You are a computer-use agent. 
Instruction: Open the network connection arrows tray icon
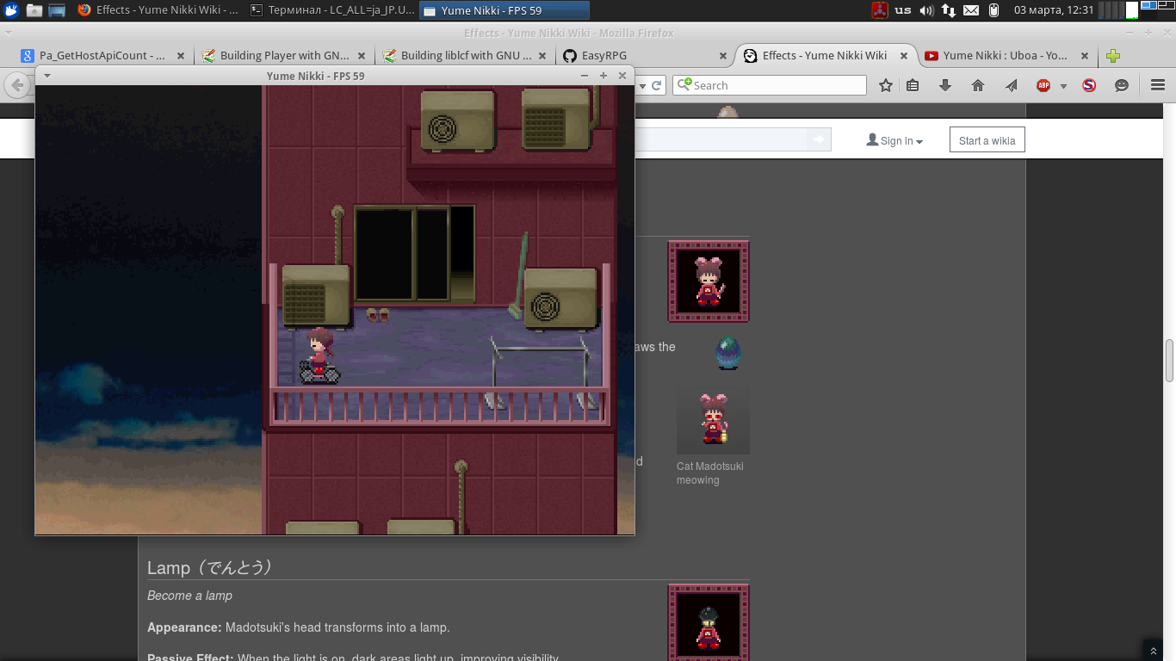click(x=948, y=10)
